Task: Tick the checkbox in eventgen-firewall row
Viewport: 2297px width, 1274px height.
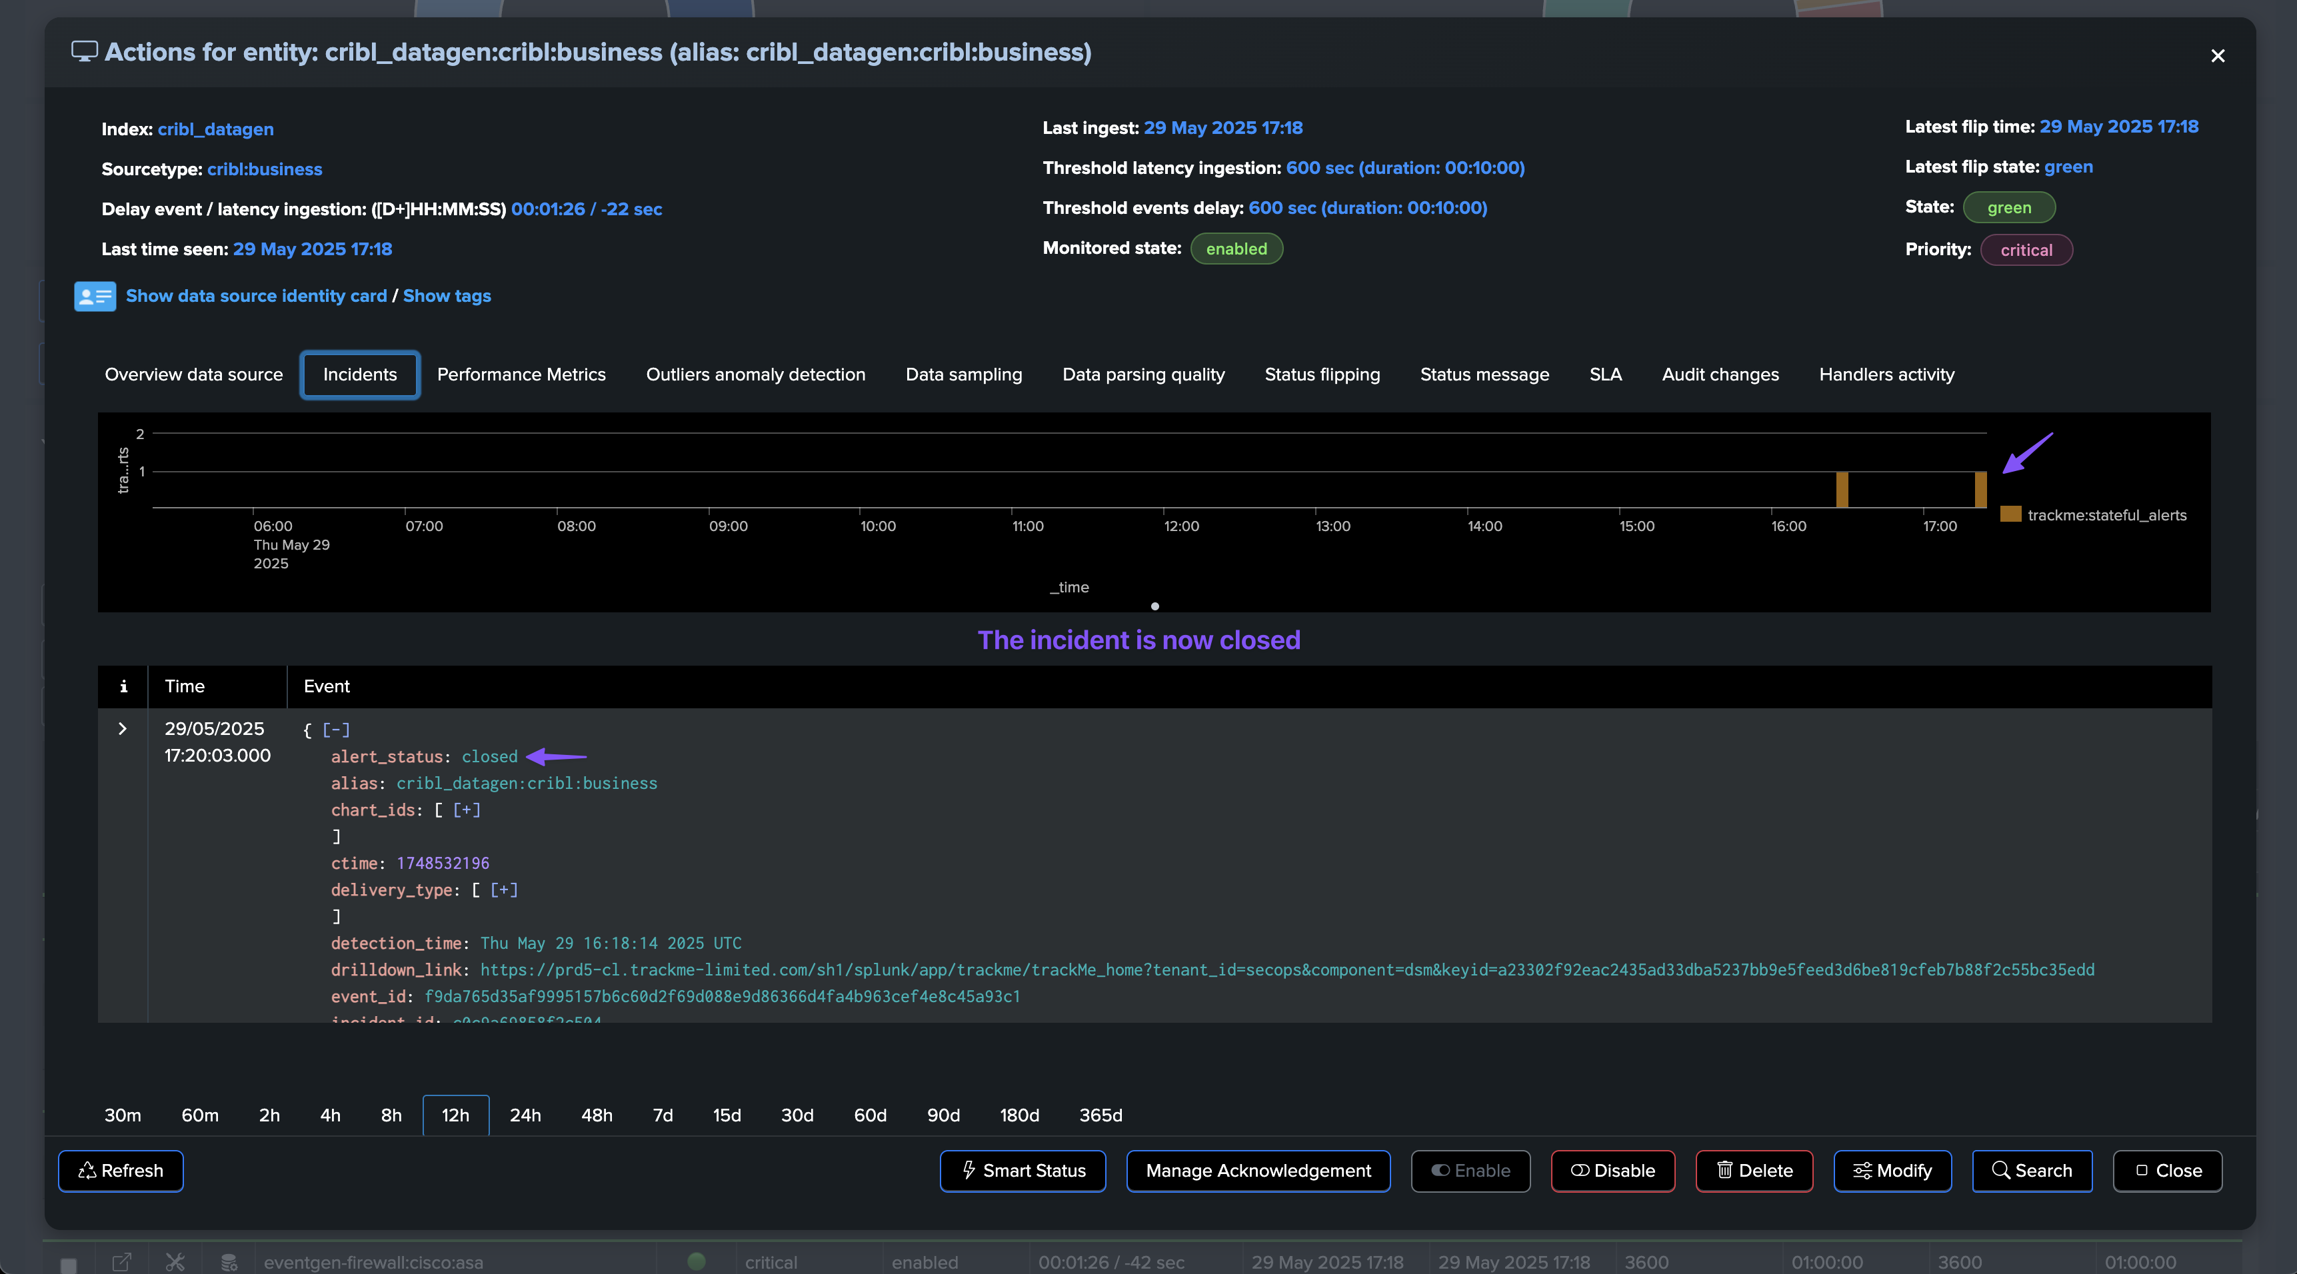Action: 69,1264
